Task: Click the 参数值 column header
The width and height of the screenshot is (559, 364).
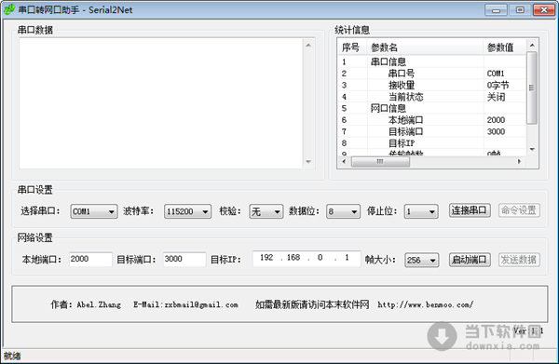Action: (505, 47)
